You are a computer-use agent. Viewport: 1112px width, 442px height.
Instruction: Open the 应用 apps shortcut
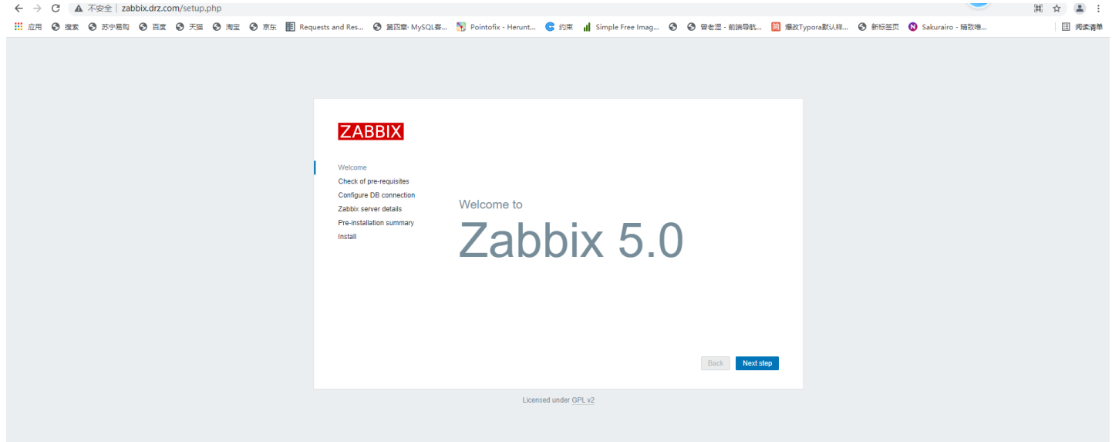(x=29, y=27)
